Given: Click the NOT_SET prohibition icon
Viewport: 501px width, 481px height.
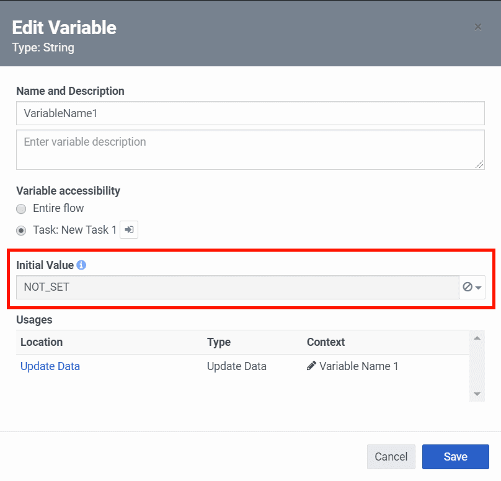Looking at the screenshot, I should click(x=468, y=288).
